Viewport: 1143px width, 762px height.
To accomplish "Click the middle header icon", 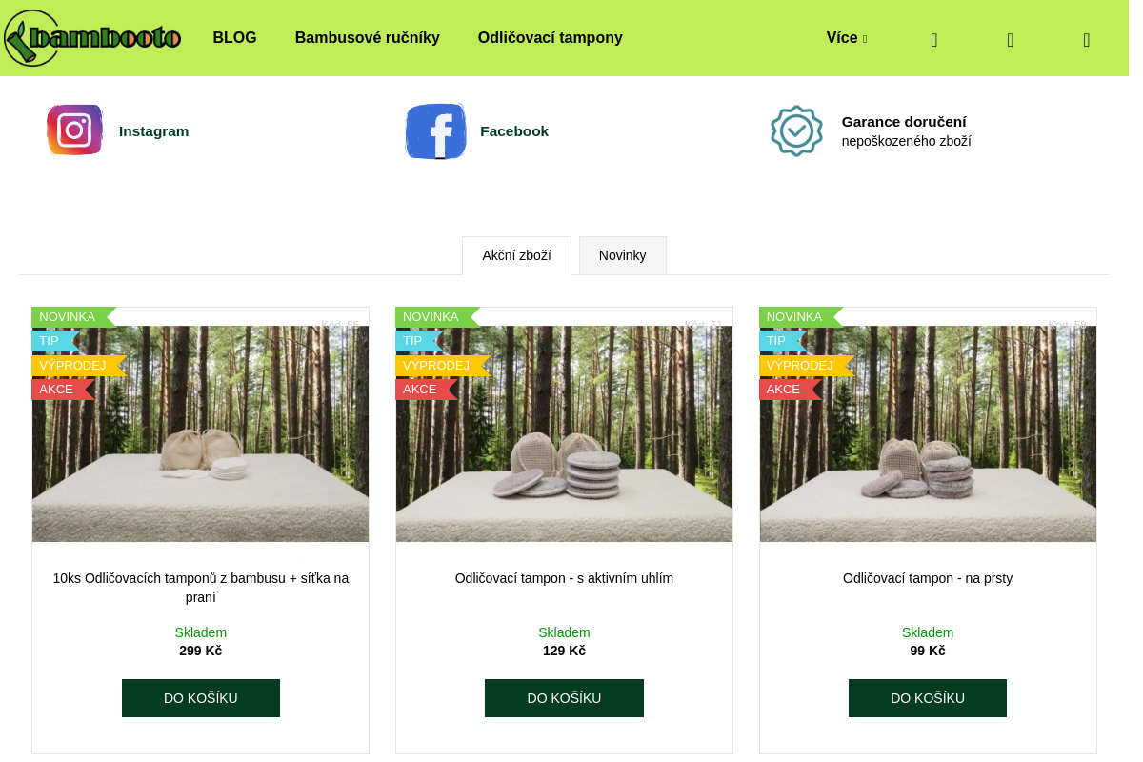I will (1011, 39).
